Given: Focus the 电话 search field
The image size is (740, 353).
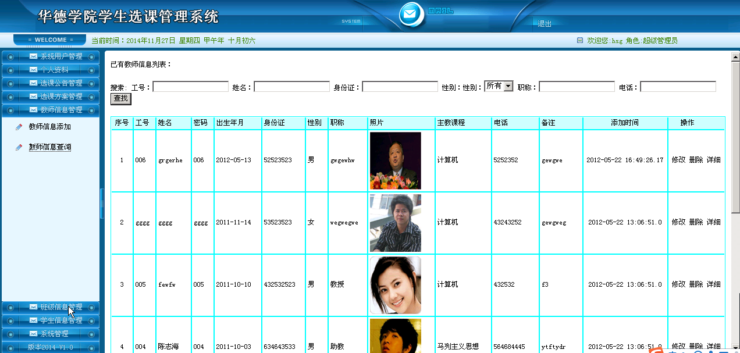Looking at the screenshot, I should [x=678, y=87].
